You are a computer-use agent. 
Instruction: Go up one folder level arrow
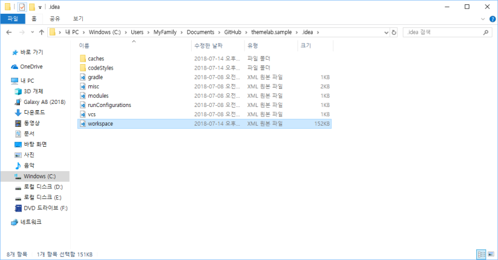pos(41,32)
